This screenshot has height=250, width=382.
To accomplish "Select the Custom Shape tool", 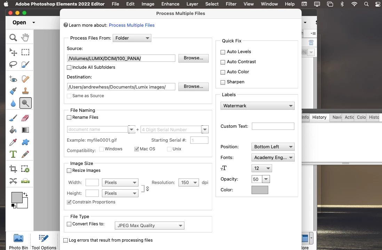I will (25, 142).
